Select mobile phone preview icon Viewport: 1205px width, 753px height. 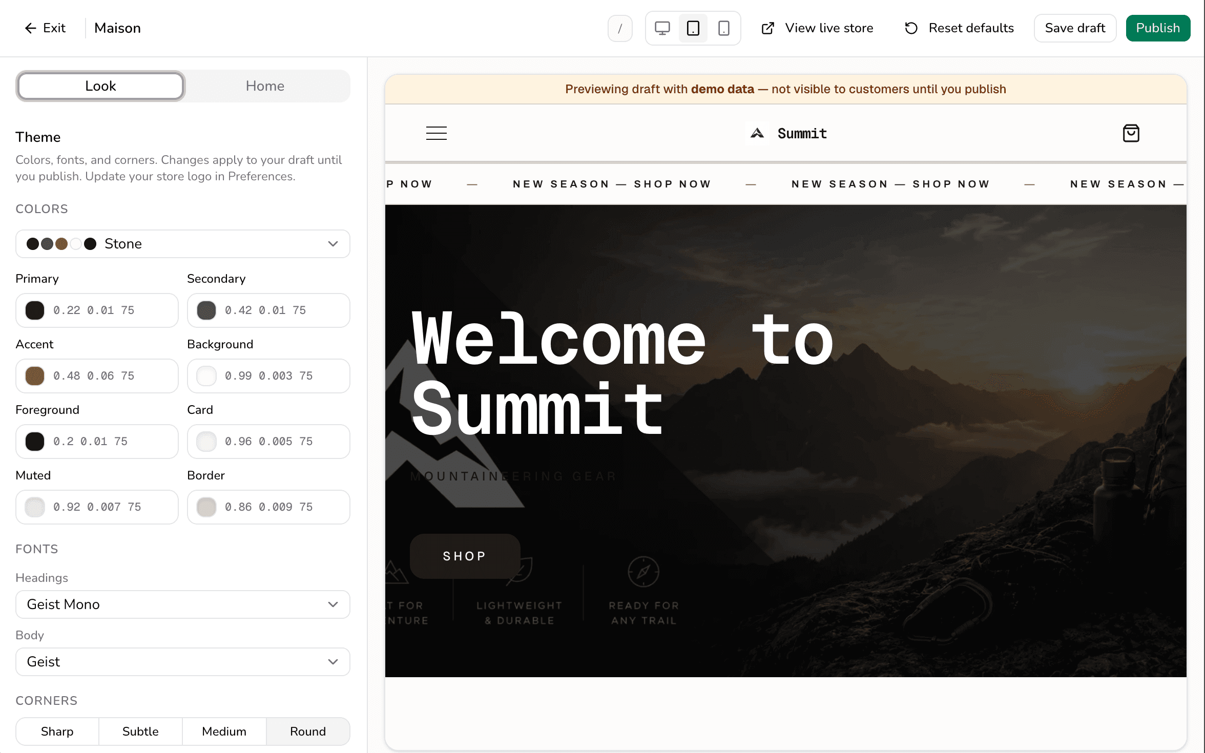[723, 28]
